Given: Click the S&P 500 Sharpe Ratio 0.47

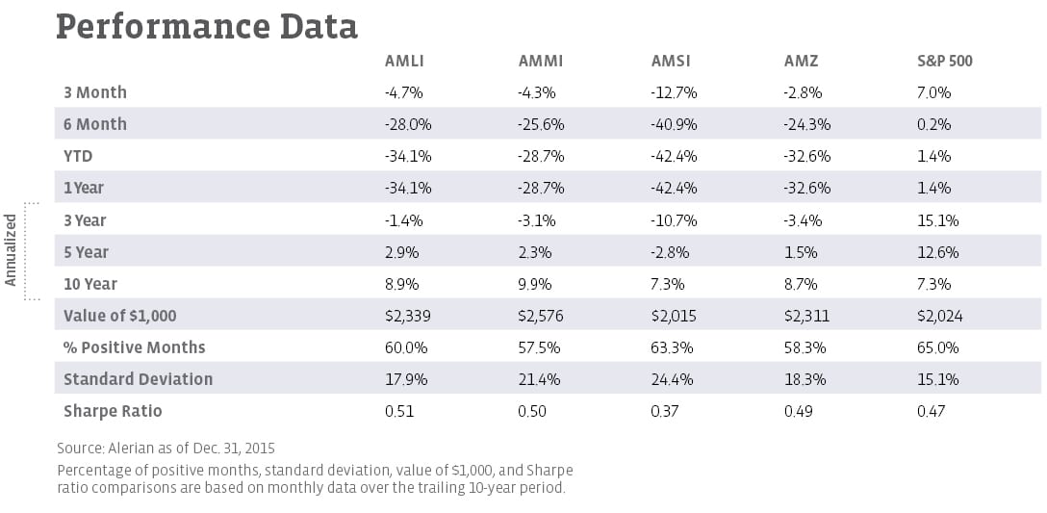Looking at the screenshot, I should (x=931, y=411).
